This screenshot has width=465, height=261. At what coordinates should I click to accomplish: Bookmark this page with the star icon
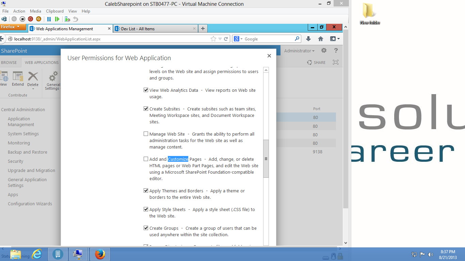[x=213, y=39]
